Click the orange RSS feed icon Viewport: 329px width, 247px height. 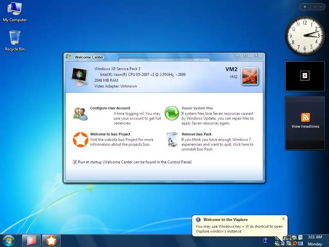[x=305, y=117]
